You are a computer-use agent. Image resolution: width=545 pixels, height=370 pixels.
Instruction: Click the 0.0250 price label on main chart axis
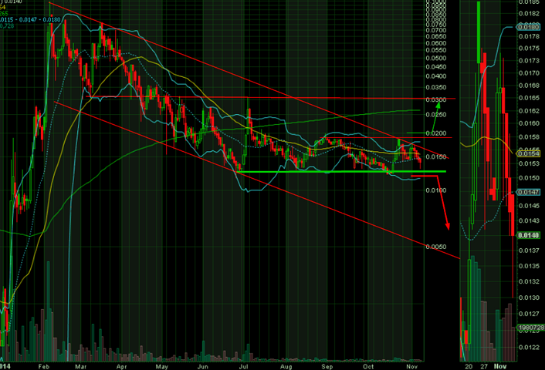point(436,115)
